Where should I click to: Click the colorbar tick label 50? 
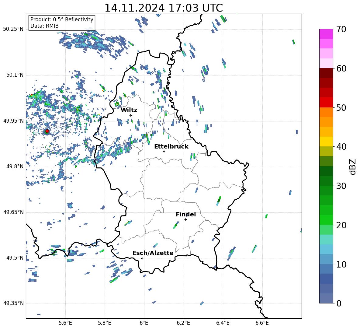point(341,108)
